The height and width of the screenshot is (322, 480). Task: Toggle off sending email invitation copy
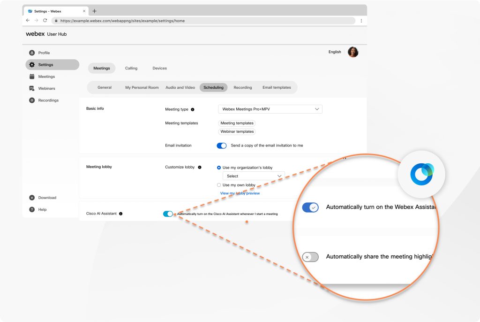click(222, 146)
